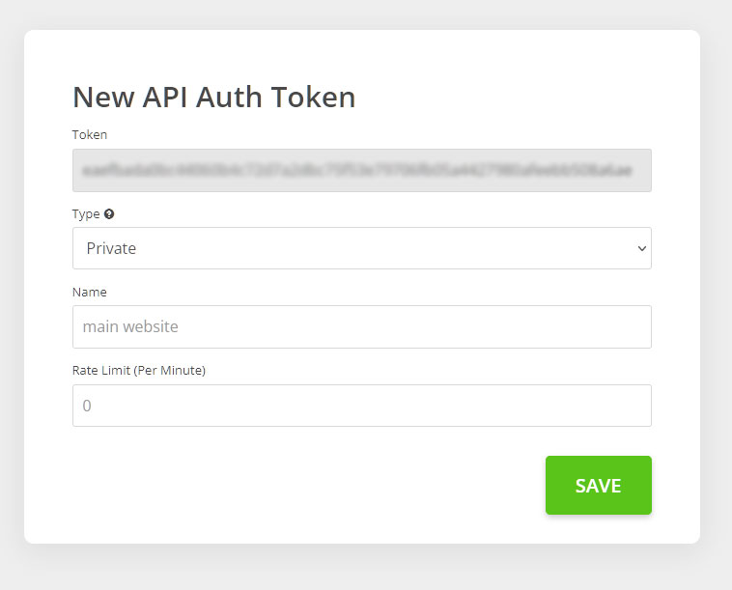Viewport: 732px width, 590px height.
Task: Open the Type dropdown showing Private
Action: coord(362,248)
